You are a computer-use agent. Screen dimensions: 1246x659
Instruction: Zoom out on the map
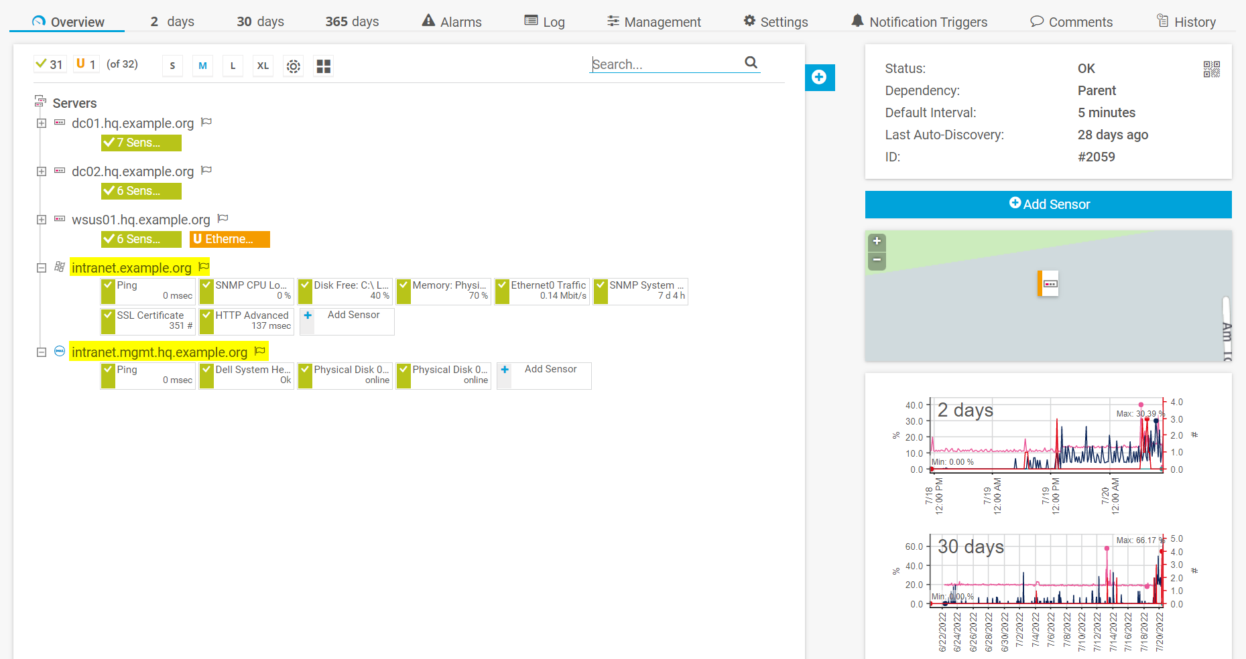(x=877, y=260)
